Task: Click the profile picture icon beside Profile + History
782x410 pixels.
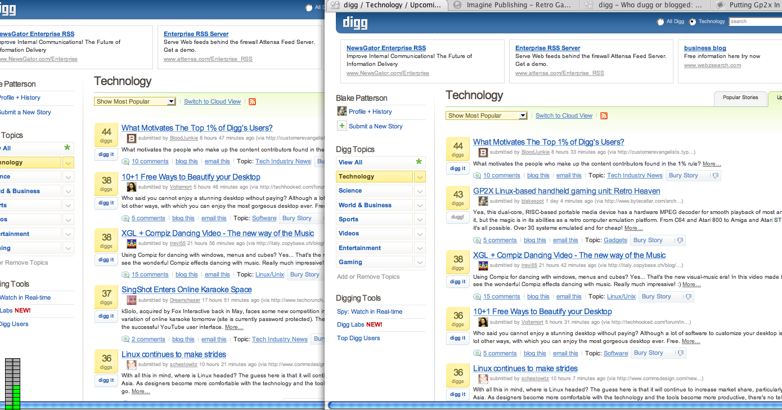Action: pos(341,111)
